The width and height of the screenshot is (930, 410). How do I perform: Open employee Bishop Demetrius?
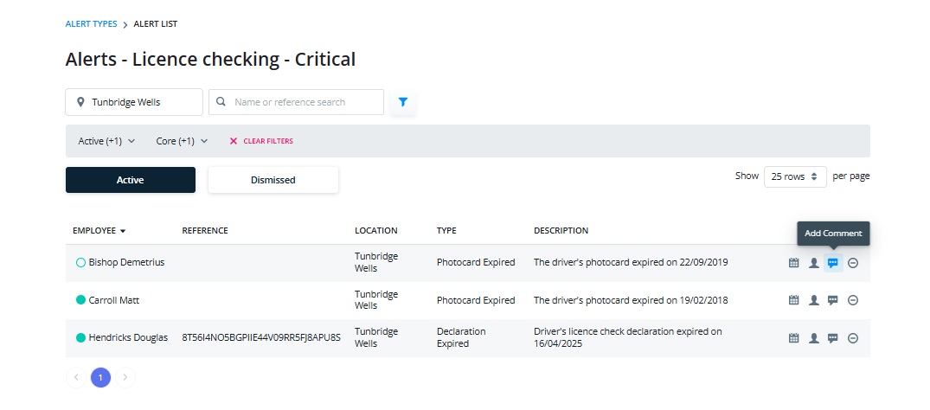coord(126,262)
